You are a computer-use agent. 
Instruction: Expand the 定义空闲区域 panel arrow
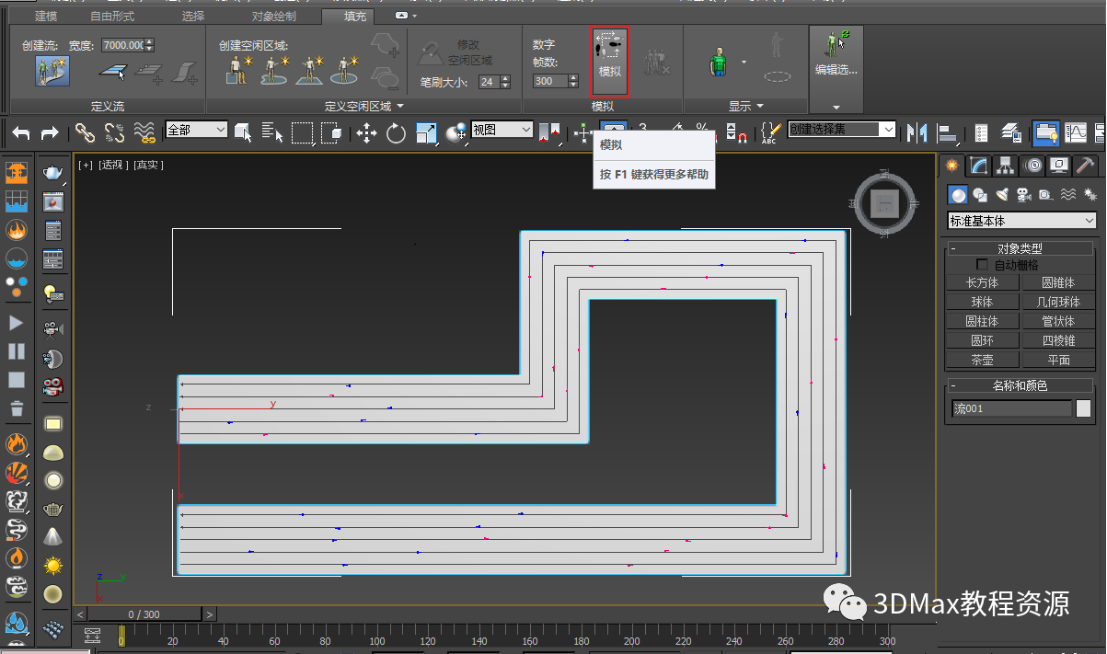pyautogui.click(x=400, y=107)
